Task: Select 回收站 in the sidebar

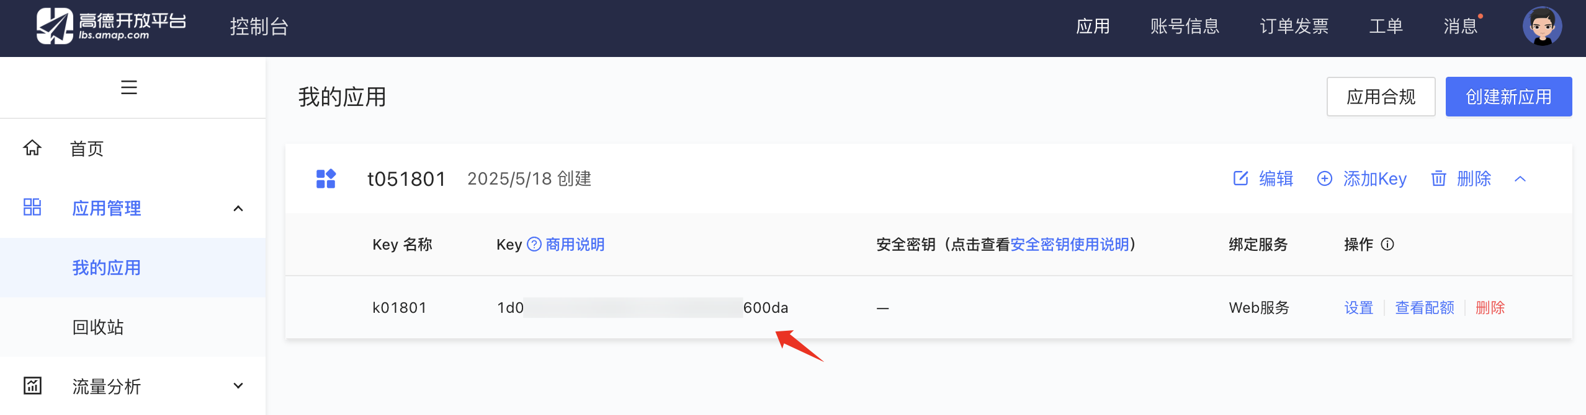Action: click(98, 327)
